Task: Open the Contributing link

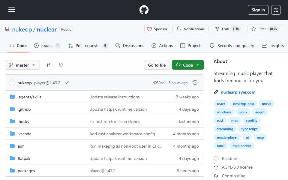Action: (229, 176)
